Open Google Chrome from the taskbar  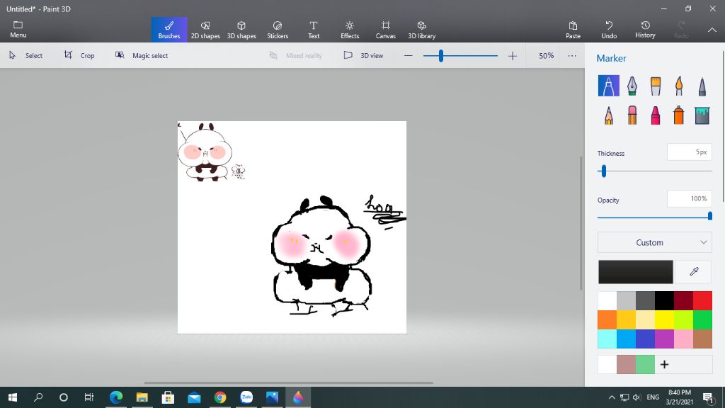pos(220,397)
